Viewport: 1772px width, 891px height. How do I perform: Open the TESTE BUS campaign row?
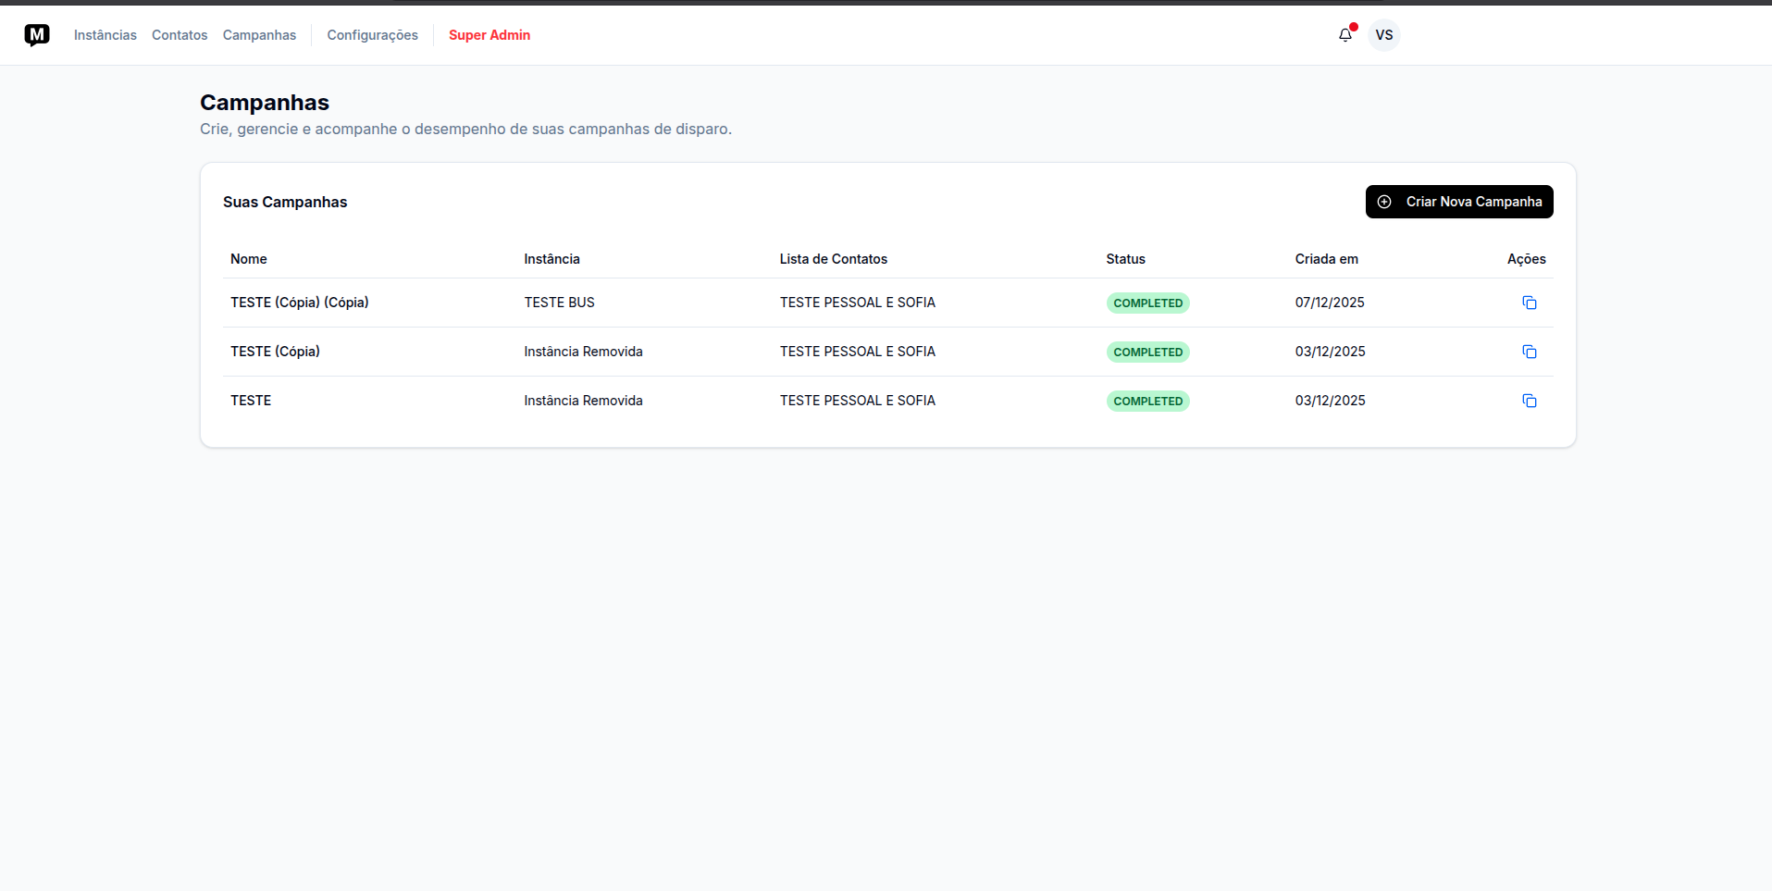click(x=559, y=303)
